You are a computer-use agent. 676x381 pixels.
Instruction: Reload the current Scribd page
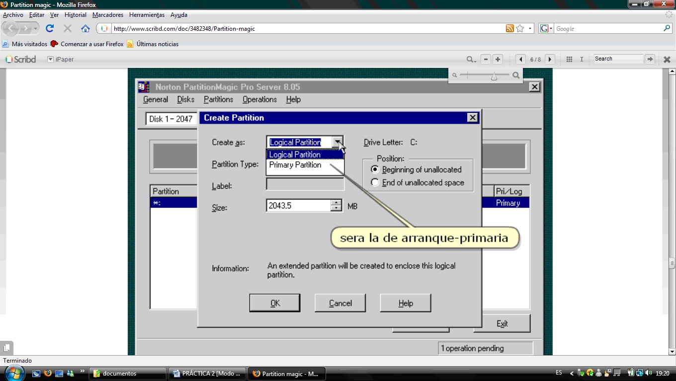(x=50, y=28)
